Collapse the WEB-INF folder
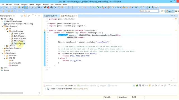Image resolution: width=179 pixels, height=100 pixels. coord(5,58)
